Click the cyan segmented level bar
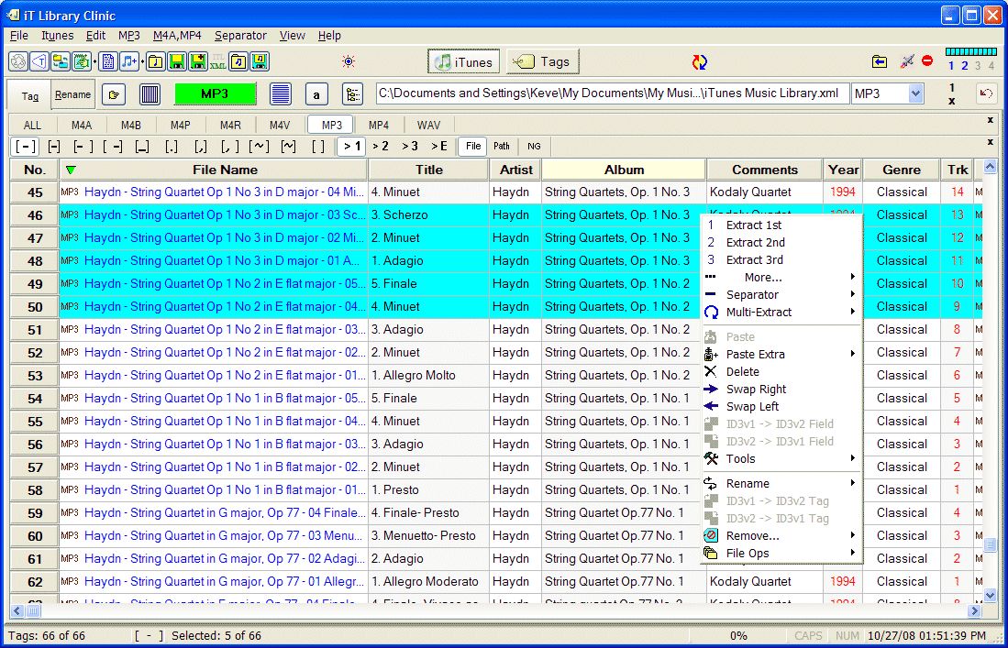The image size is (1008, 648). tap(971, 52)
